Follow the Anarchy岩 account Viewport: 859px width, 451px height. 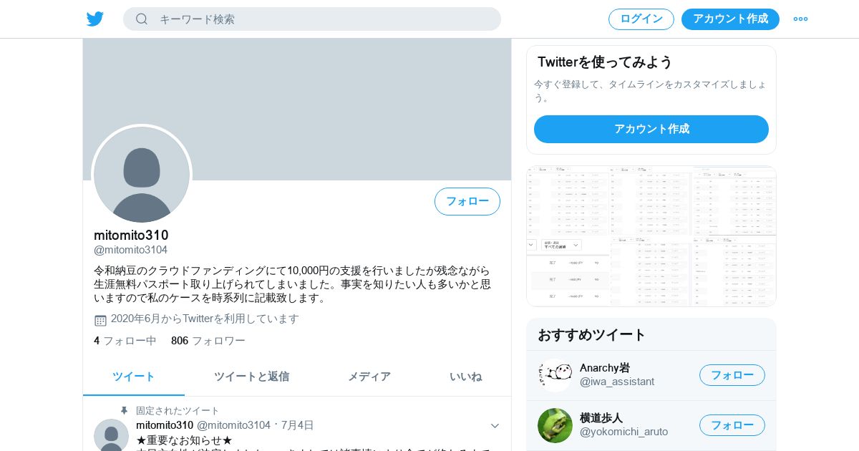[x=732, y=375]
